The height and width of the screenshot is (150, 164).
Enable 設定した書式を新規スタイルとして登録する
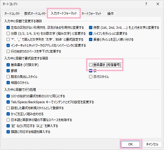coord(8,108)
